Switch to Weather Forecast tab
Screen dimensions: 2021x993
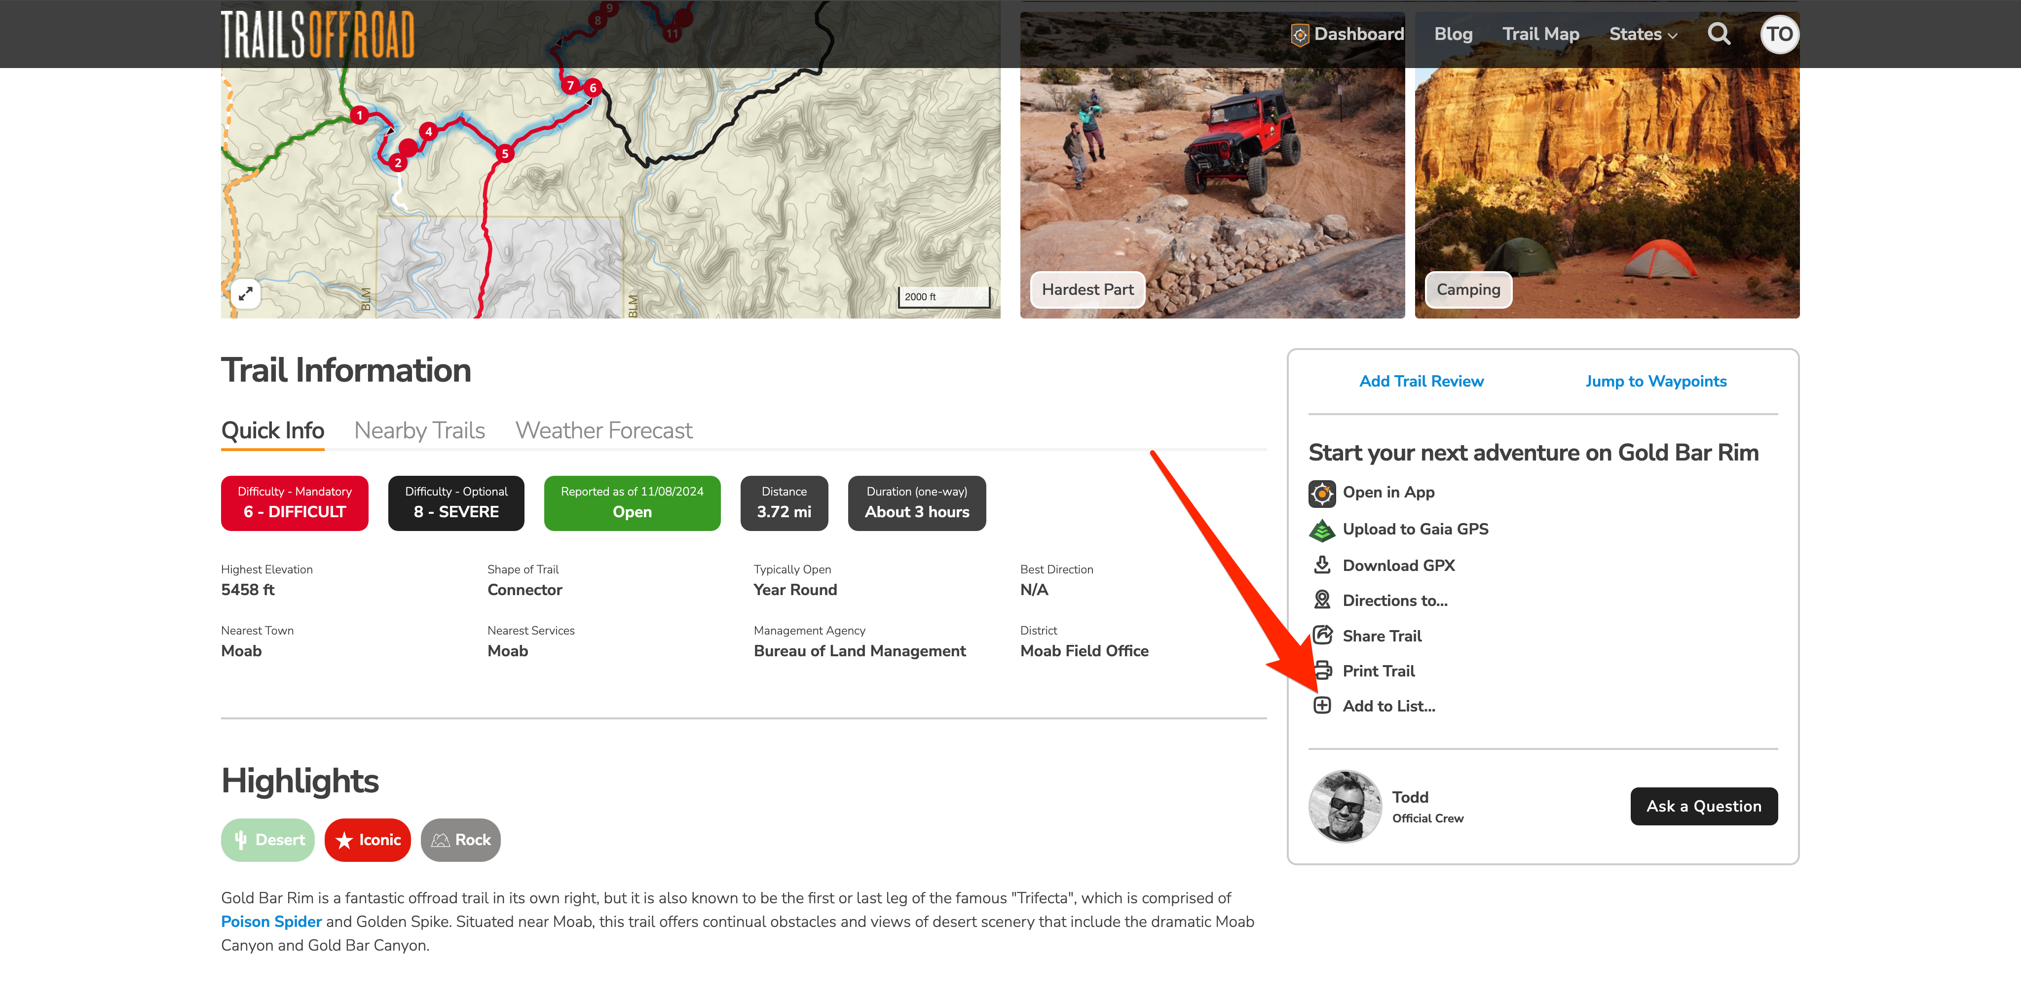coord(603,430)
